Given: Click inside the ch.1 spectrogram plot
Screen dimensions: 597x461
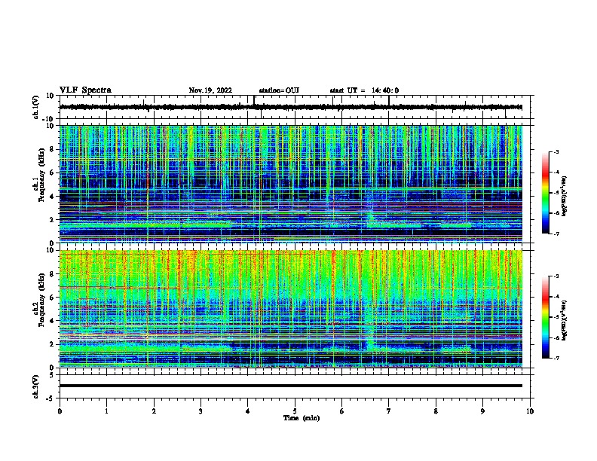Looking at the screenshot, I should pyautogui.click(x=290, y=184).
